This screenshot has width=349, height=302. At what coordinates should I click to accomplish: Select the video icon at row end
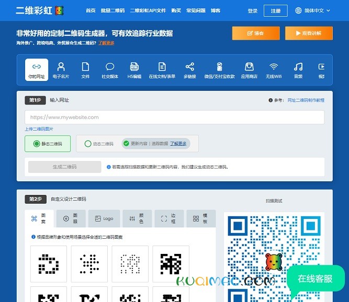[x=321, y=67]
